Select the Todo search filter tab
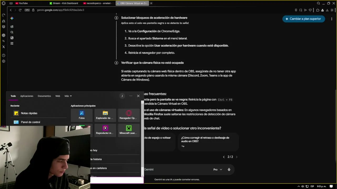This screenshot has width=337, height=189. coord(13,96)
